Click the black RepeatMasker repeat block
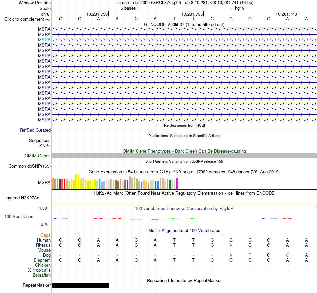This screenshot has width=317, height=293. coord(80,285)
